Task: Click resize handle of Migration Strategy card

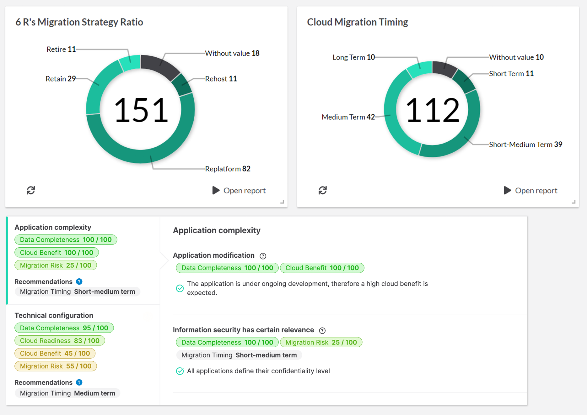Action: (x=282, y=202)
